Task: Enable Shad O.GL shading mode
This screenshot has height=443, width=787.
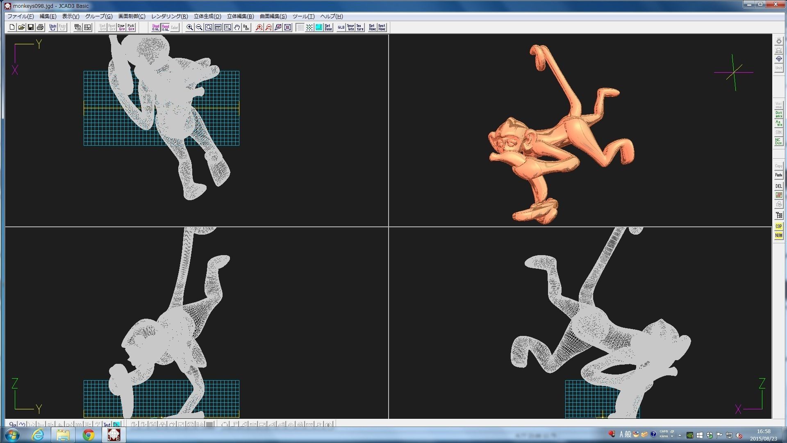Action: tap(156, 27)
